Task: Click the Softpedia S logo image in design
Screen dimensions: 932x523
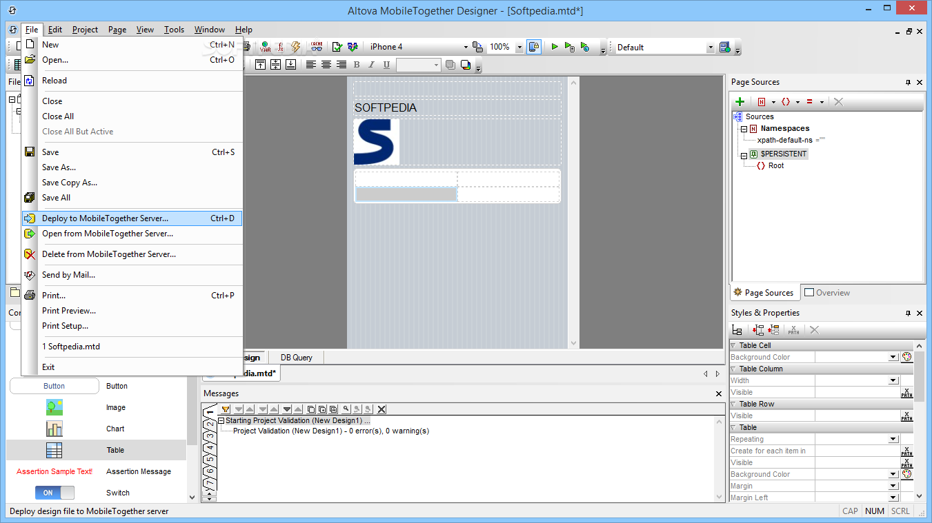Action: pyautogui.click(x=376, y=142)
